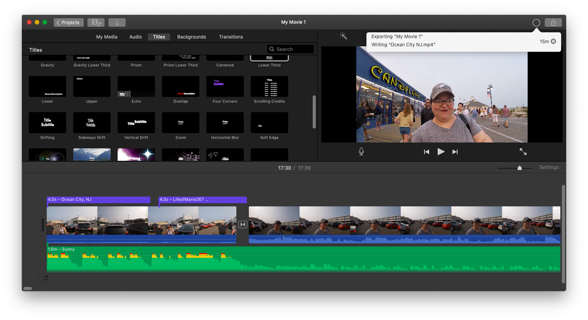Choose the Overlap title style

click(181, 86)
